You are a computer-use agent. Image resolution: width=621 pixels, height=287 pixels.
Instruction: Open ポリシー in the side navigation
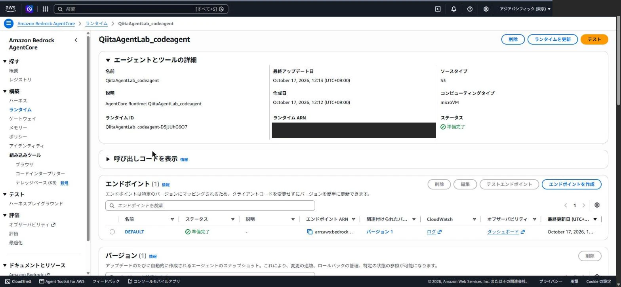tap(18, 137)
